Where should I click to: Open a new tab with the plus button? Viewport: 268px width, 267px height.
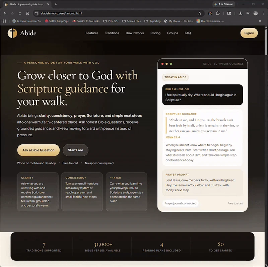tap(56, 4)
